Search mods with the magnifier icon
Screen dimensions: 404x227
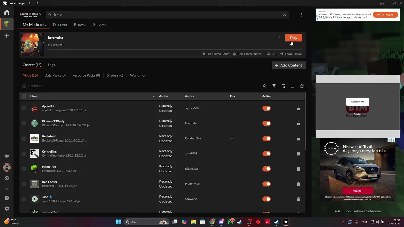click(264, 86)
